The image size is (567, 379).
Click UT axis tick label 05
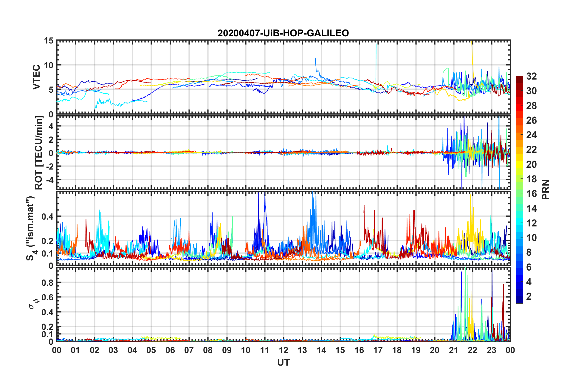(x=151, y=350)
